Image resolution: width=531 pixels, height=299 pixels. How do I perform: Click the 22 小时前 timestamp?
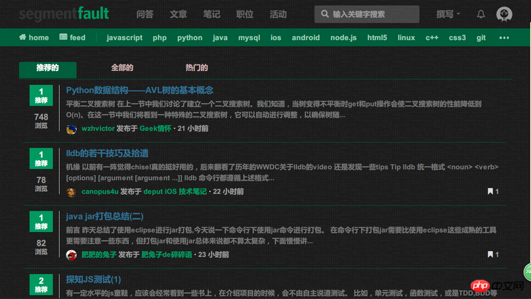click(x=228, y=191)
